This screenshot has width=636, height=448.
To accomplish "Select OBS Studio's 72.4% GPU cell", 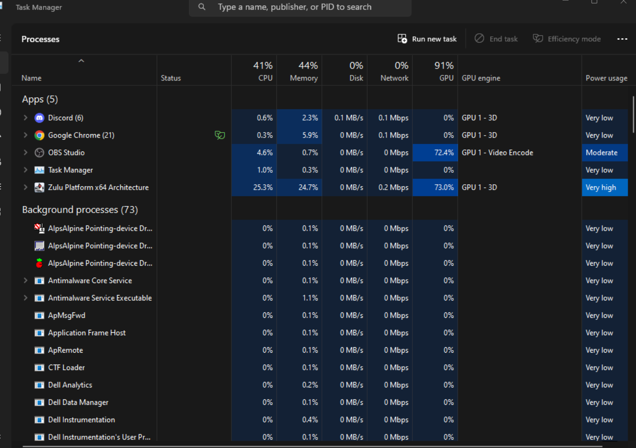I will (x=435, y=152).
